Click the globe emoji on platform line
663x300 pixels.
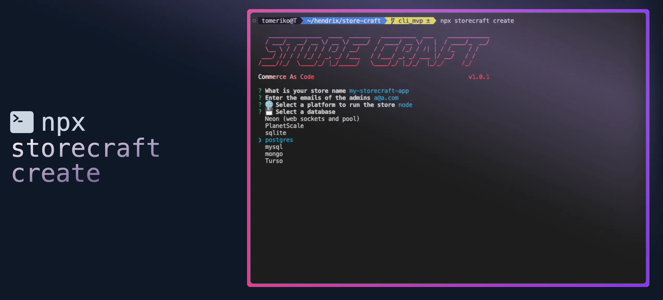coord(269,104)
